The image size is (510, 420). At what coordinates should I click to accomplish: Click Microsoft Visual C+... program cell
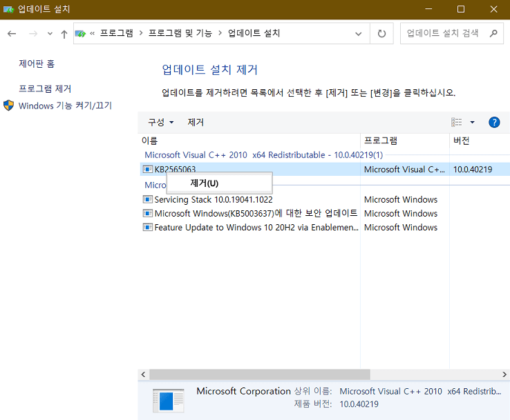coord(404,170)
